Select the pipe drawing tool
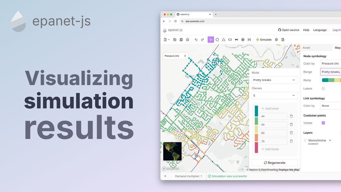The width and height of the screenshot is (341, 192). pyautogui.click(x=236, y=39)
